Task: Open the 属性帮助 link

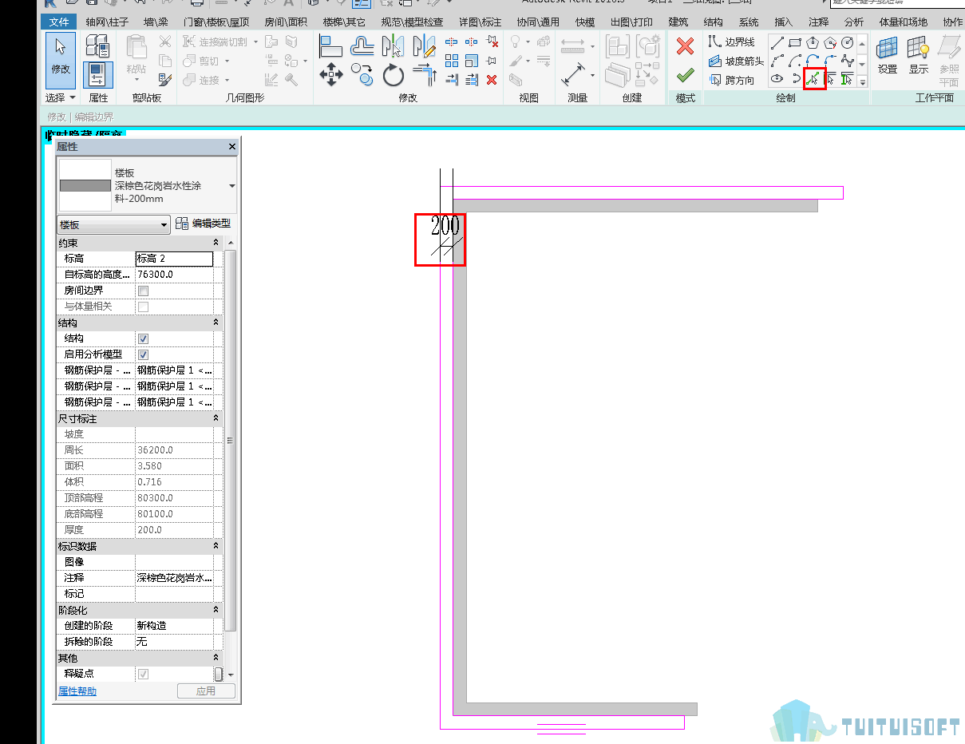Action: [77, 691]
